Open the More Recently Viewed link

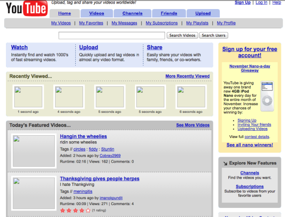click(x=187, y=76)
